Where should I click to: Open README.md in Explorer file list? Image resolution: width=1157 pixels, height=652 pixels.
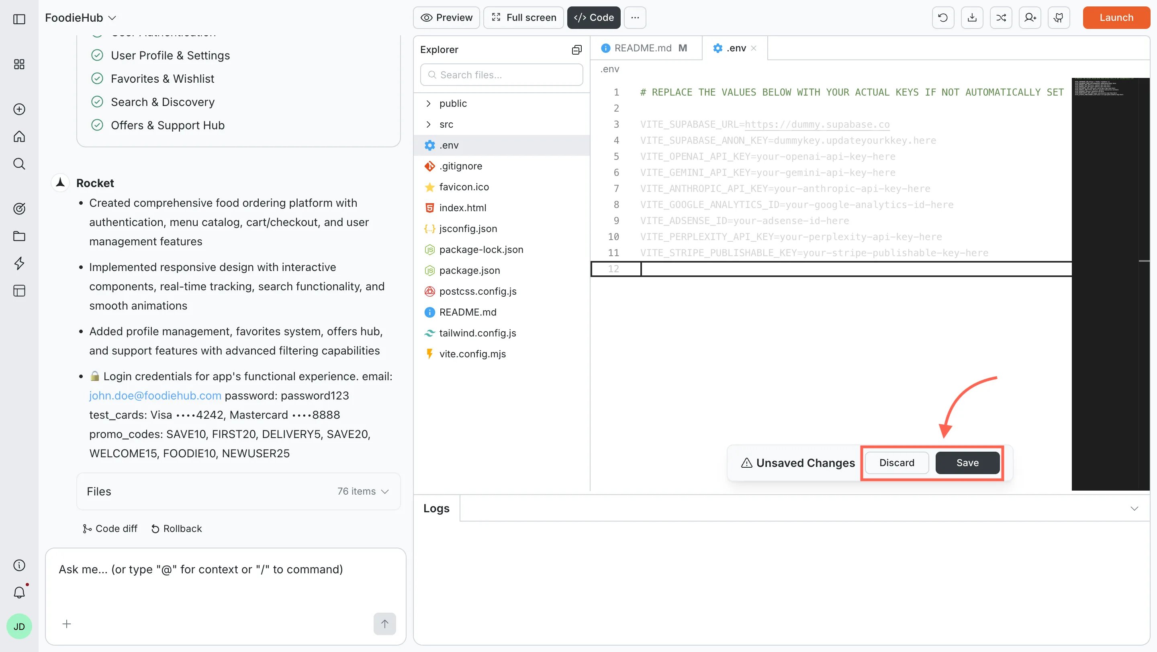501,312
